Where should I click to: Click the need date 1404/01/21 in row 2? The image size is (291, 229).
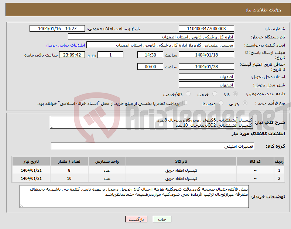click(31, 178)
